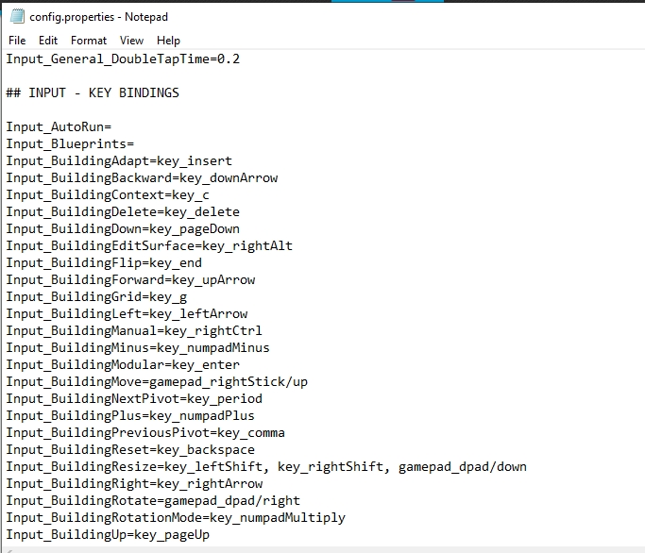Place cursor on Input_BuildingRotate=gamepad_dpad/right line

153,501
